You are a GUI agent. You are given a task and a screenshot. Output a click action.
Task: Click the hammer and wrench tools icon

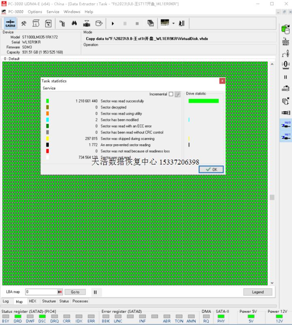[24, 24]
